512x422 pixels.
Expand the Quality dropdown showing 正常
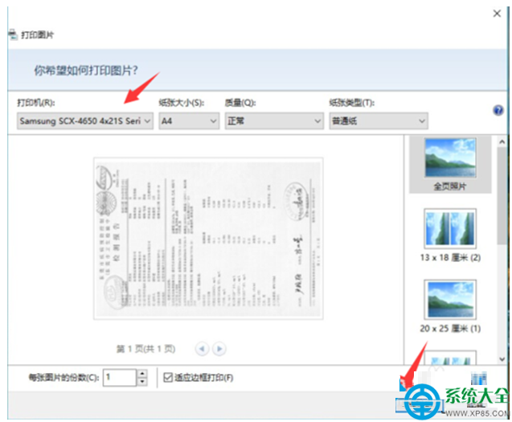pyautogui.click(x=274, y=121)
